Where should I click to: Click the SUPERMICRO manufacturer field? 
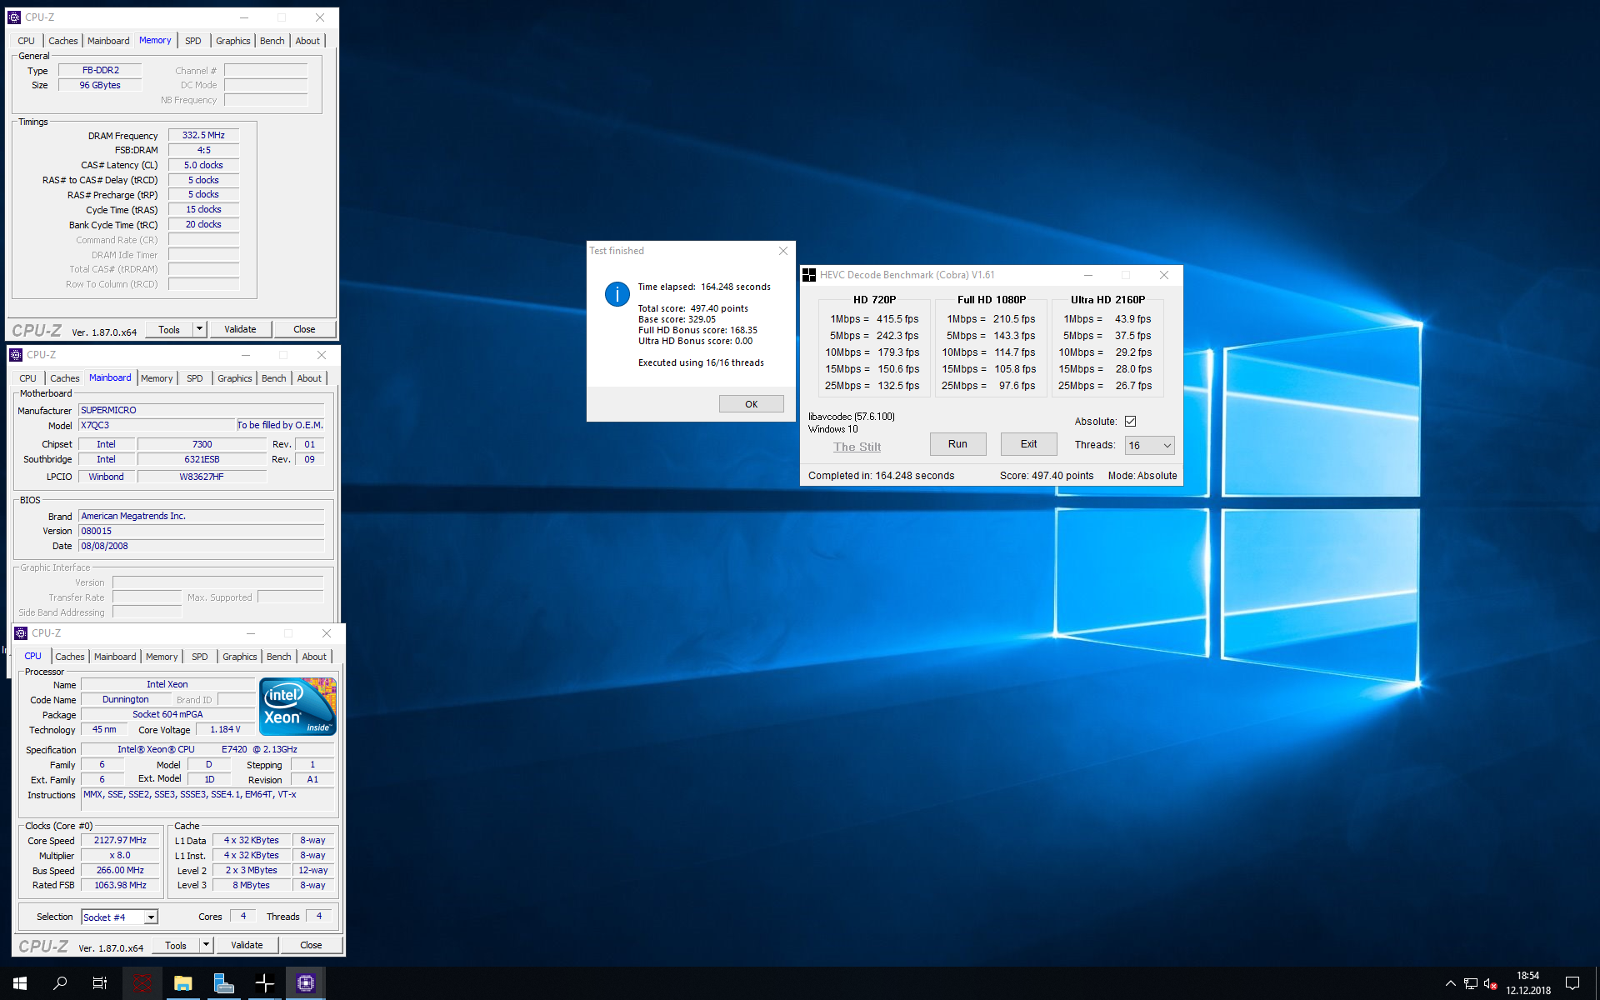coord(201,410)
